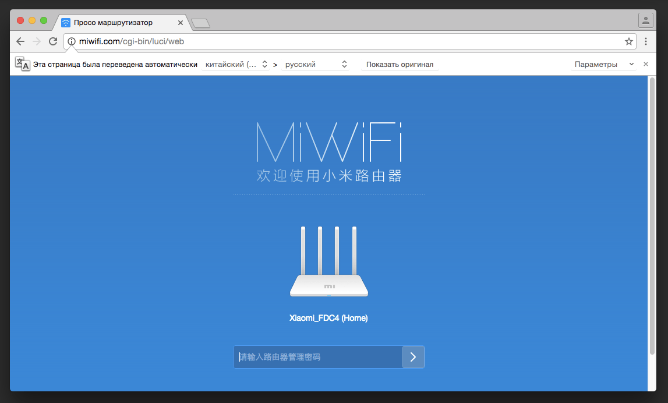Open a new browser tab

pyautogui.click(x=201, y=23)
